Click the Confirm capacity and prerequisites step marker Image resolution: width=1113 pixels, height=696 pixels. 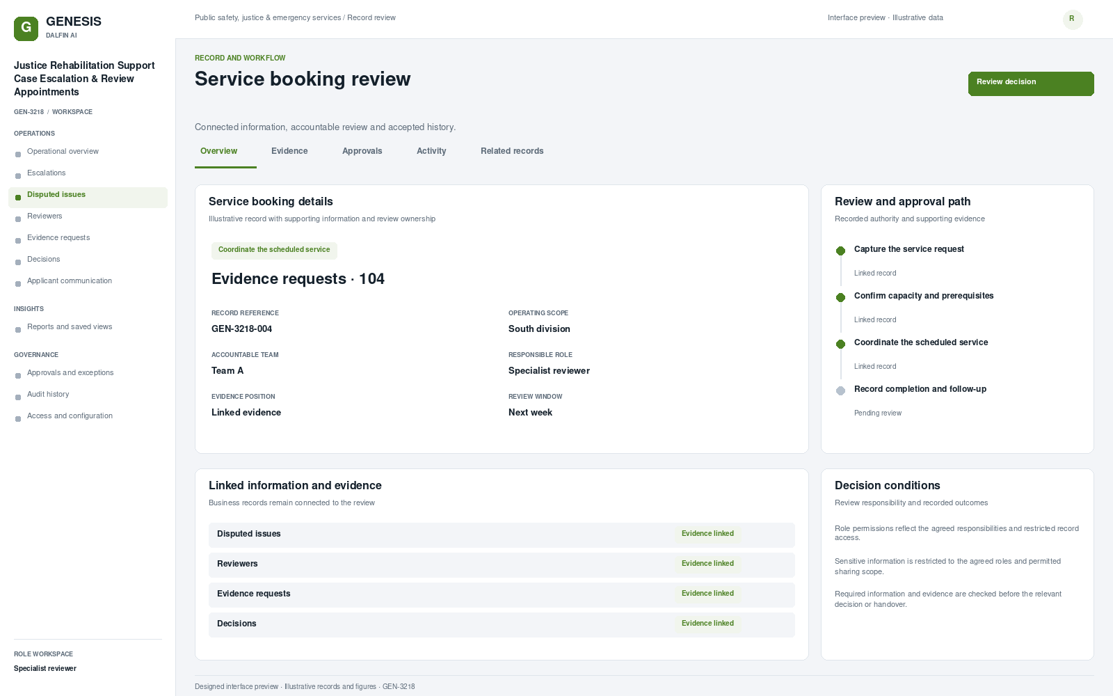[840, 297]
